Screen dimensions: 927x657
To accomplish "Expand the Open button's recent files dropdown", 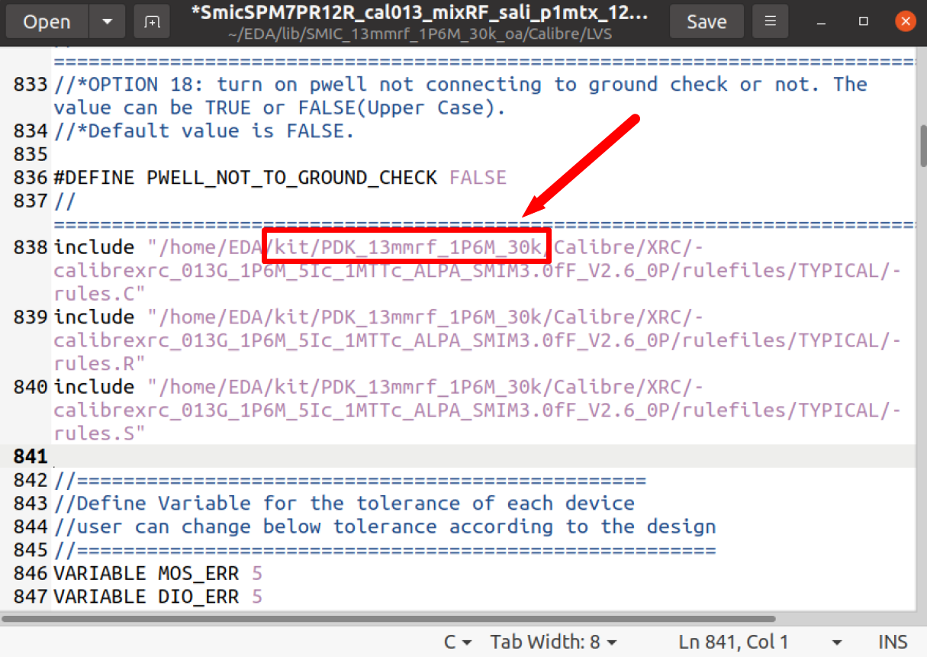I will (x=106, y=21).
